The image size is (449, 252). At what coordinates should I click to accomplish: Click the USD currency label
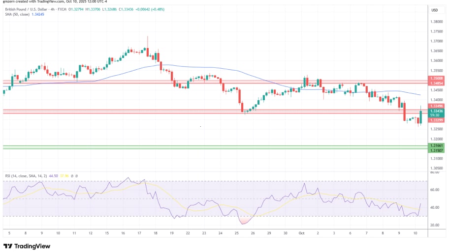click(x=435, y=10)
